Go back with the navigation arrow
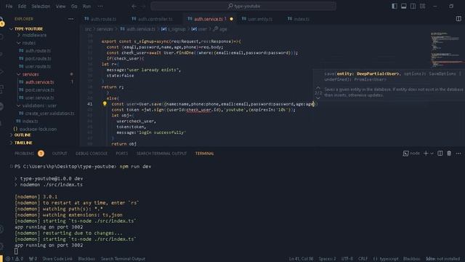Image resolution: width=465 pixels, height=262 pixels. (x=134, y=7)
